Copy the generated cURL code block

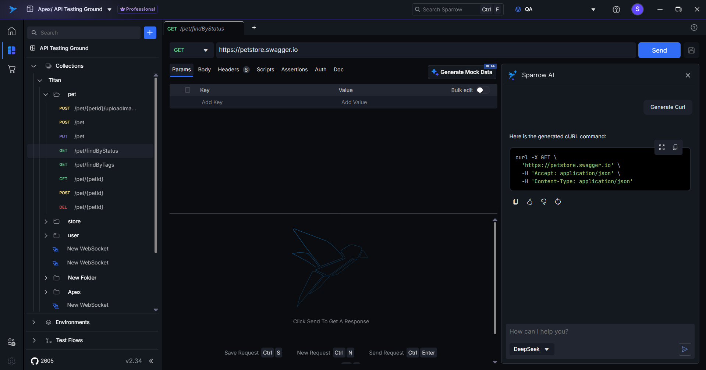[675, 147]
